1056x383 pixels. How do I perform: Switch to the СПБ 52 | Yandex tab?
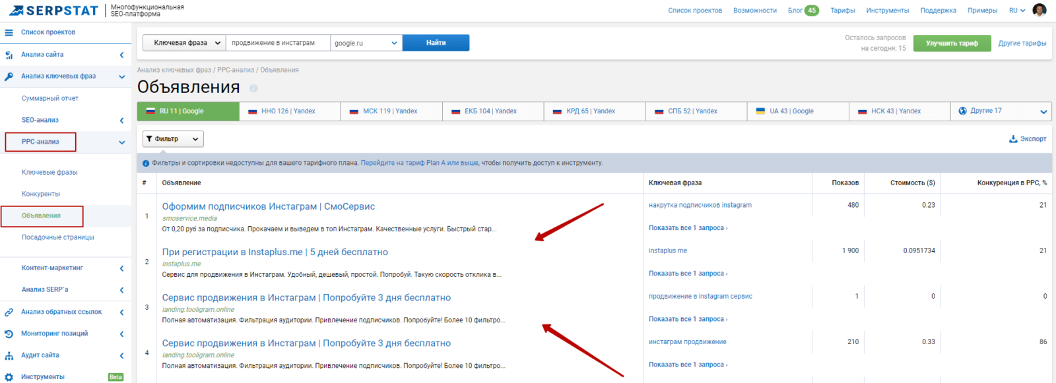coord(696,111)
